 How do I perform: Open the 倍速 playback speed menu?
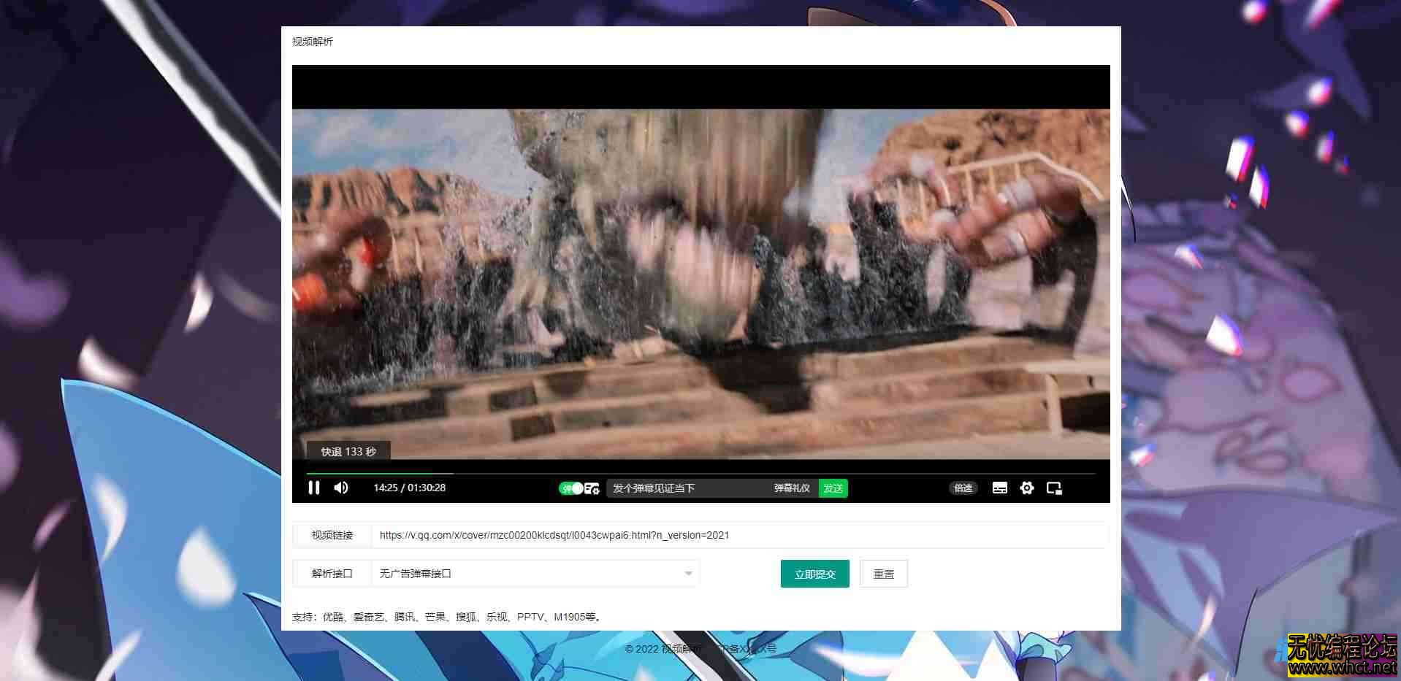[x=963, y=488]
